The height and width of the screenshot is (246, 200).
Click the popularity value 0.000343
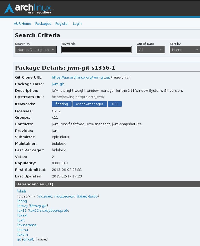[x=60, y=163]
